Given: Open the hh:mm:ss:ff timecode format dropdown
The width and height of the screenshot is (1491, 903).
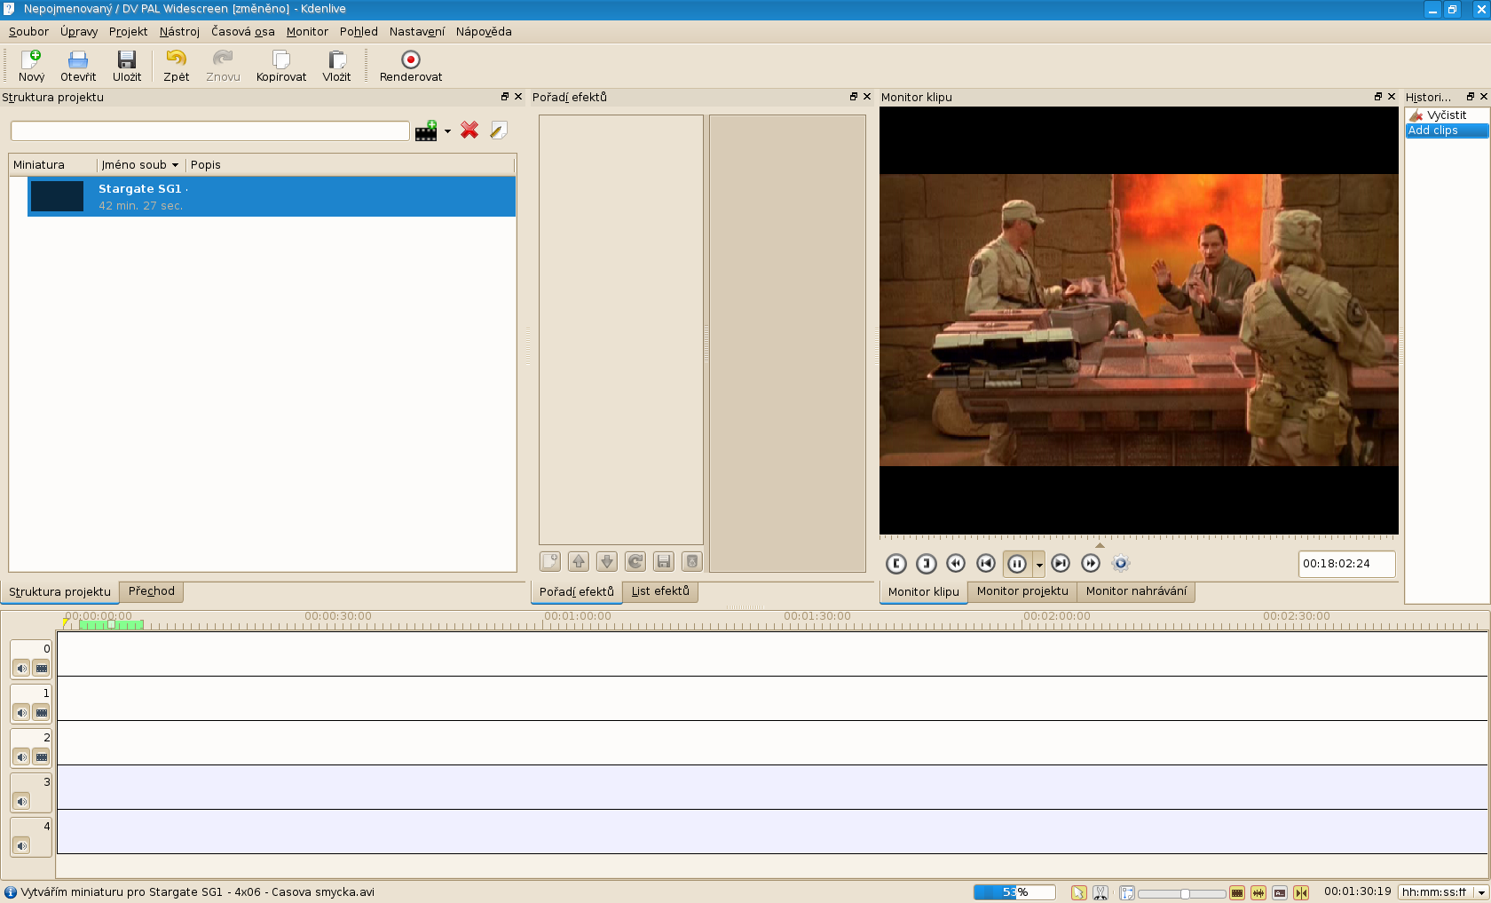Looking at the screenshot, I should click(x=1442, y=892).
